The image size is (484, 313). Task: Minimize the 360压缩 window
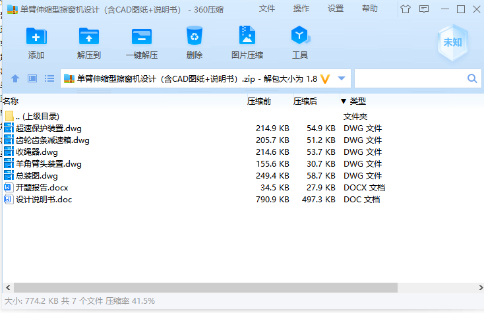(x=445, y=9)
